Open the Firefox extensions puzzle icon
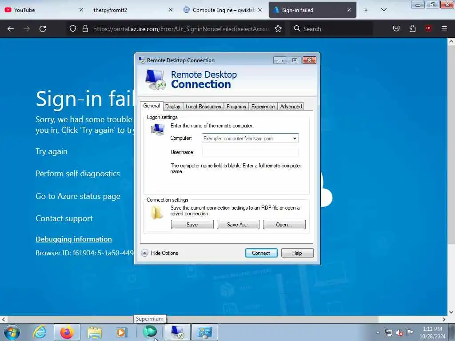Screen dimensions: 455x341 tap(412, 28)
